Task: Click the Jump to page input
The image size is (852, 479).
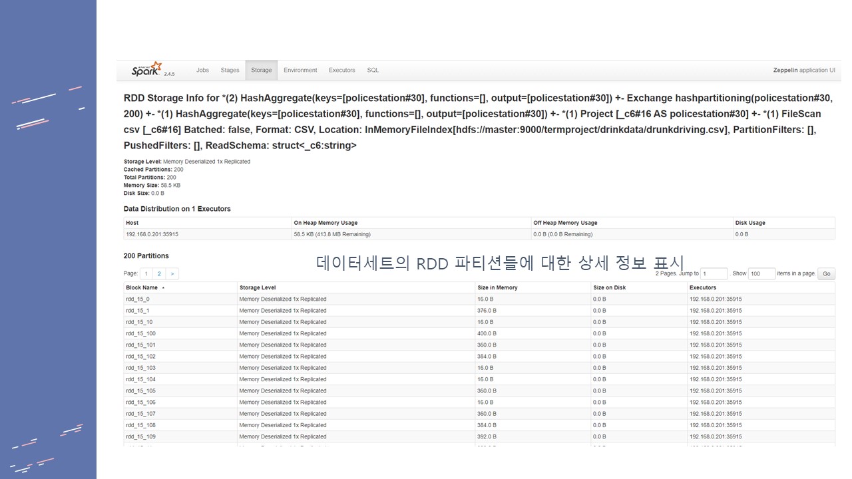Action: point(714,273)
